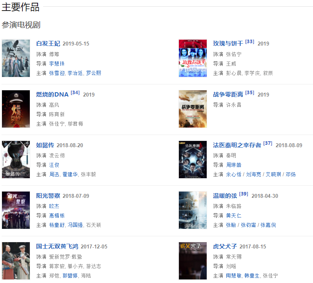Open the 虎父犬子 title link
This screenshot has width=313, height=283.
225,246
